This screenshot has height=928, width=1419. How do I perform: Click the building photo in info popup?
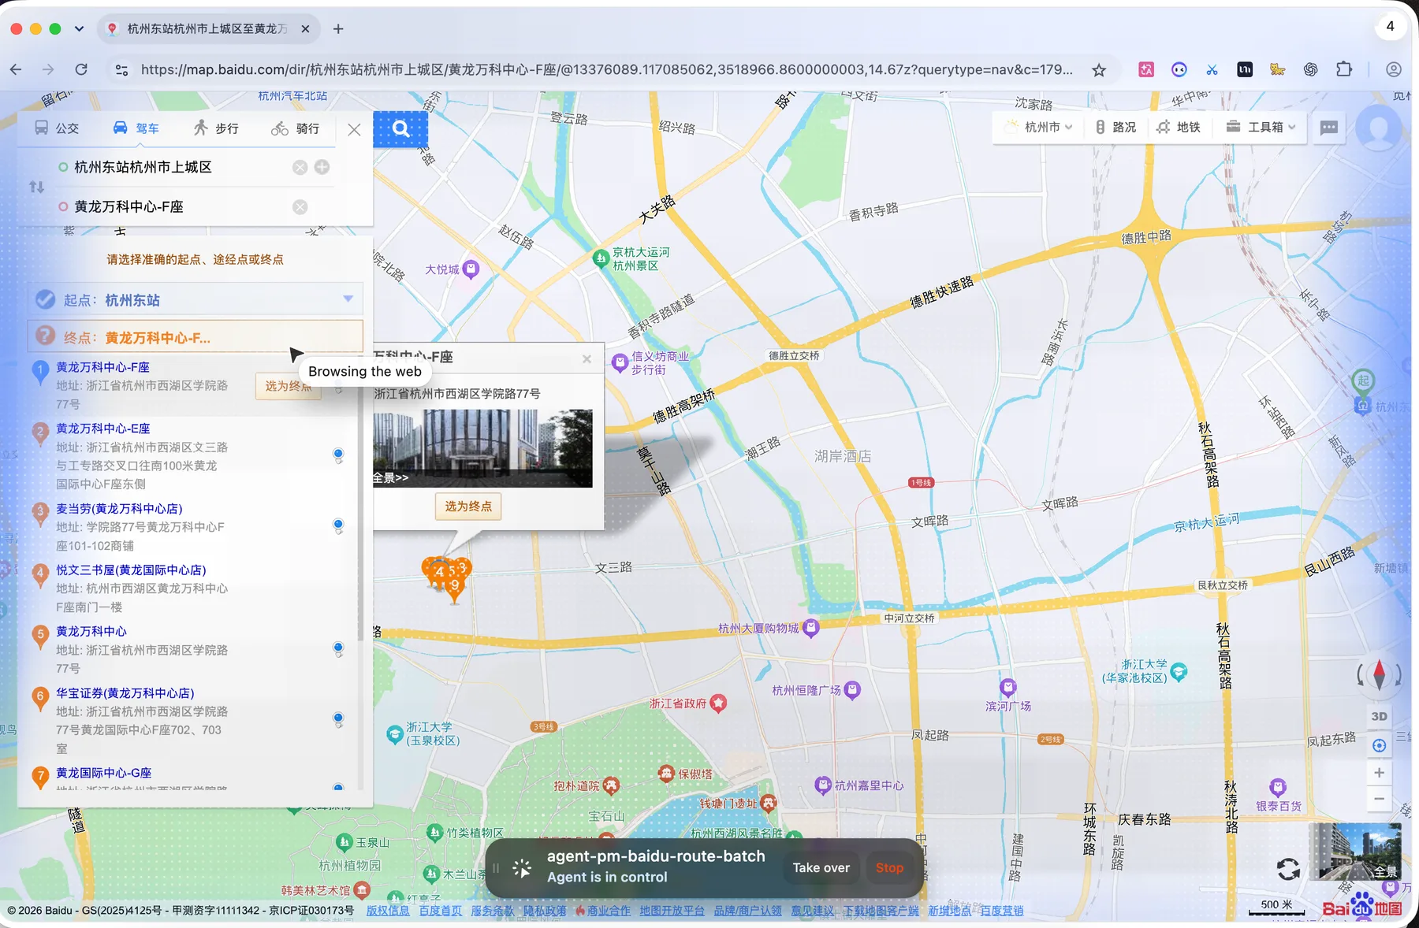(482, 447)
